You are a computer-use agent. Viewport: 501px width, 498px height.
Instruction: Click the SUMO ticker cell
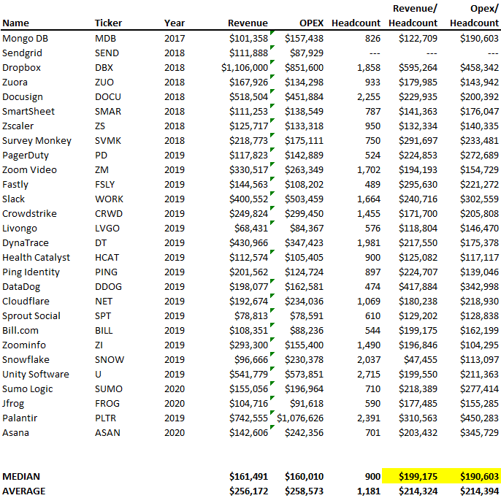[x=108, y=389]
